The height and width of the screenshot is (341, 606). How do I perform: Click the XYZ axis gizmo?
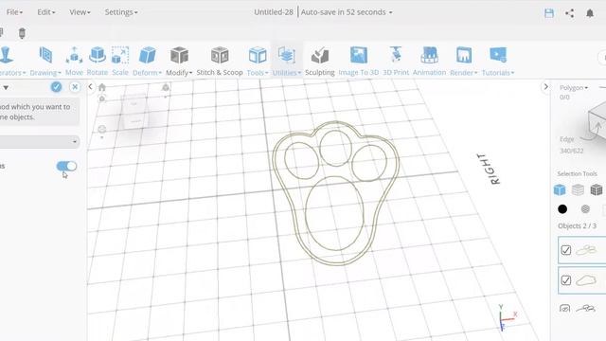[507, 318]
